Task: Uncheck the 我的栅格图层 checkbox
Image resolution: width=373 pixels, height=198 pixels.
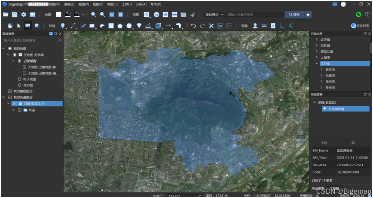Action: [x=10, y=91]
